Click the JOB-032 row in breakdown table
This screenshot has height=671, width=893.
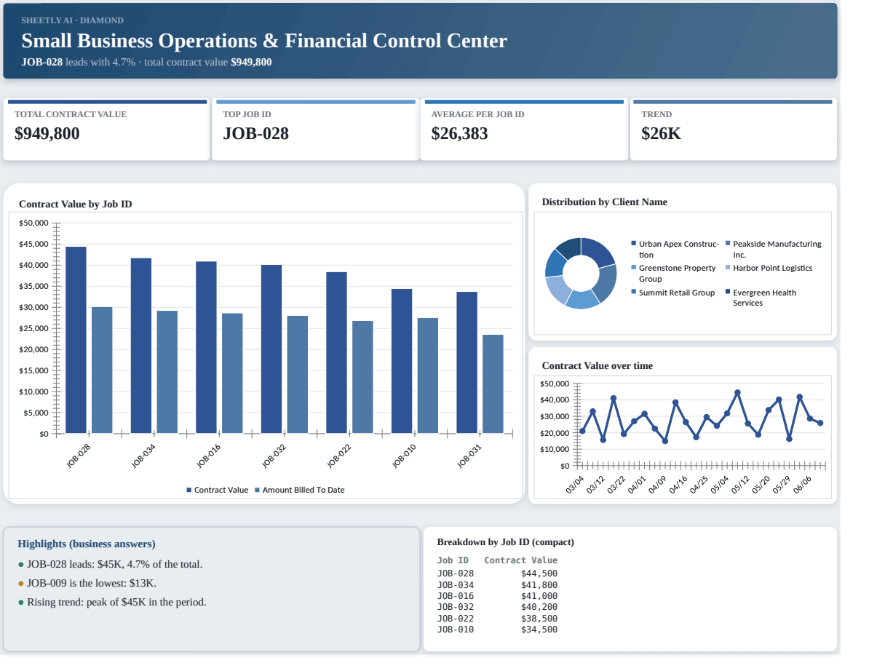tap(497, 607)
